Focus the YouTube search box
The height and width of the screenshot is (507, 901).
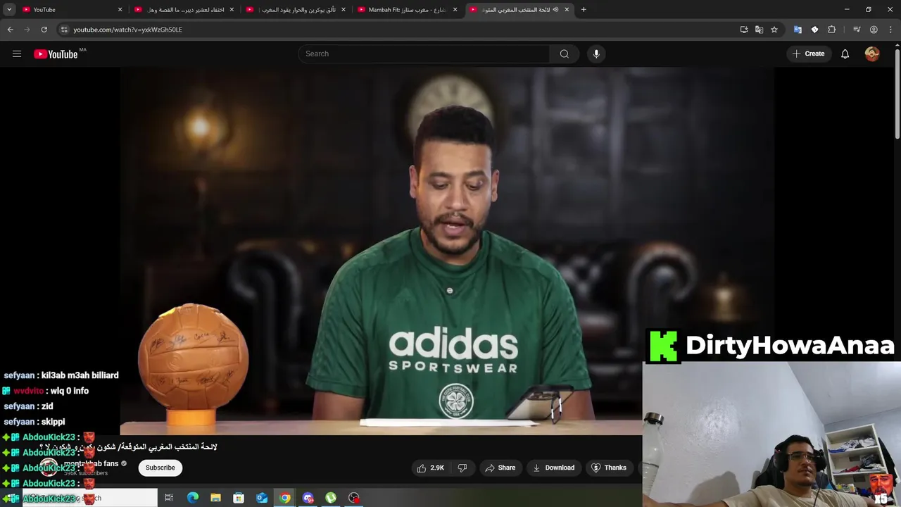424,54
